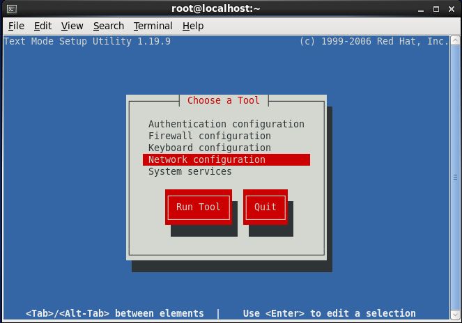
Task: Open the Edit menu
Action: coord(43,26)
